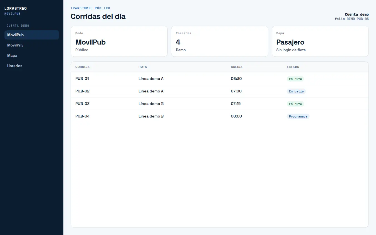Click 'Línea demo B' in PUB-03 row
Image resolution: width=376 pixels, height=235 pixels.
click(151, 104)
